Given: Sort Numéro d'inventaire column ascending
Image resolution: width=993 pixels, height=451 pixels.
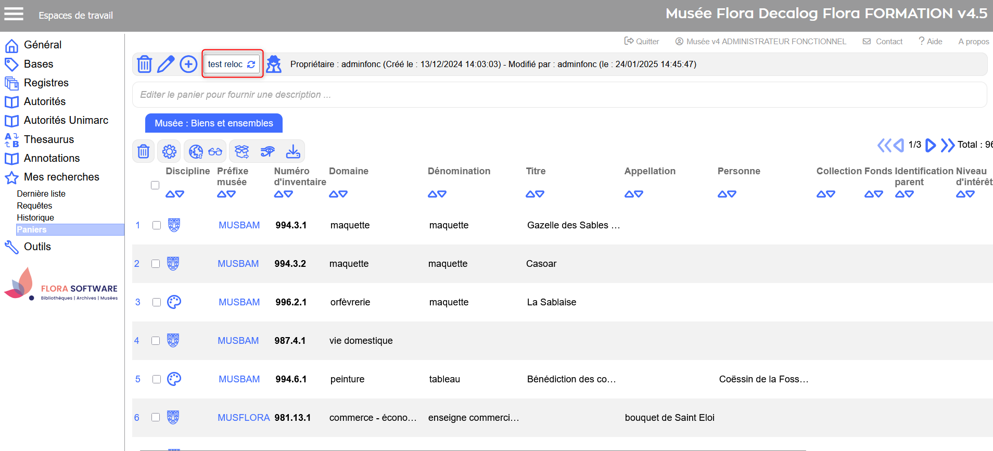Looking at the screenshot, I should pos(278,194).
